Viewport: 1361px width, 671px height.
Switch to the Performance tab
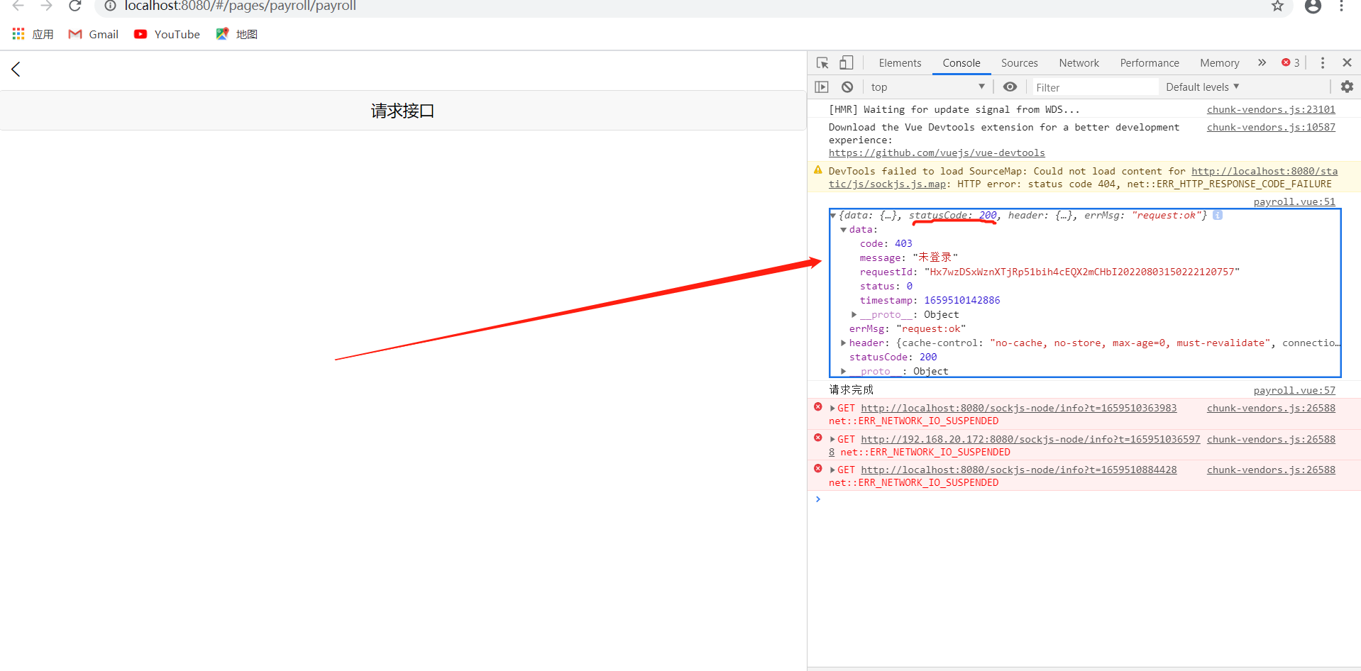coord(1150,63)
